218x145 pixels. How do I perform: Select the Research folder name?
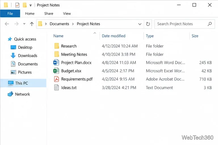(x=69, y=46)
